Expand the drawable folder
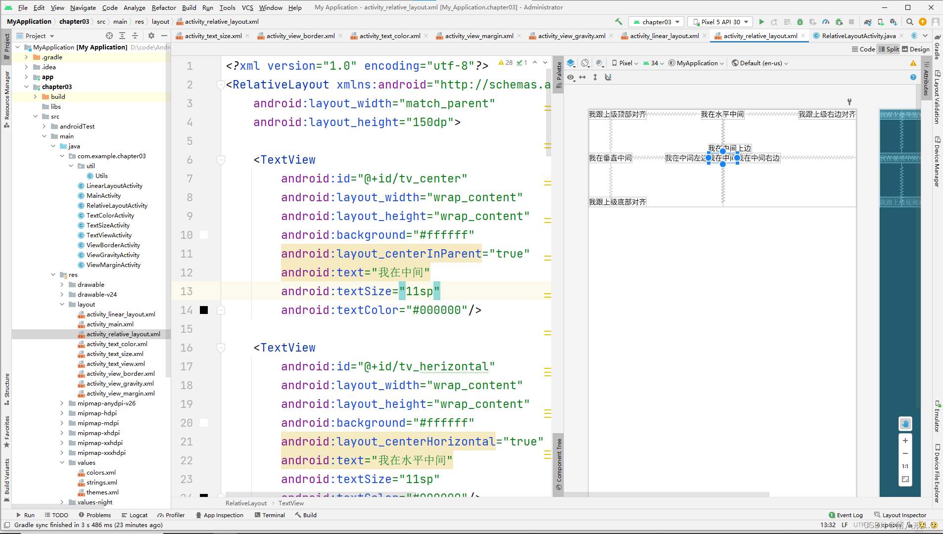This screenshot has height=534, width=943. [x=62, y=284]
